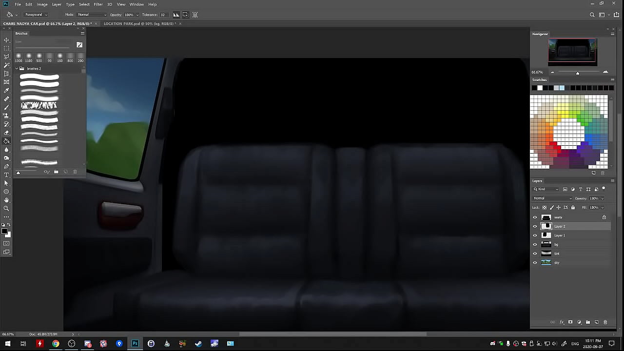
Task: Activate the Hand tool
Action: pyautogui.click(x=6, y=200)
